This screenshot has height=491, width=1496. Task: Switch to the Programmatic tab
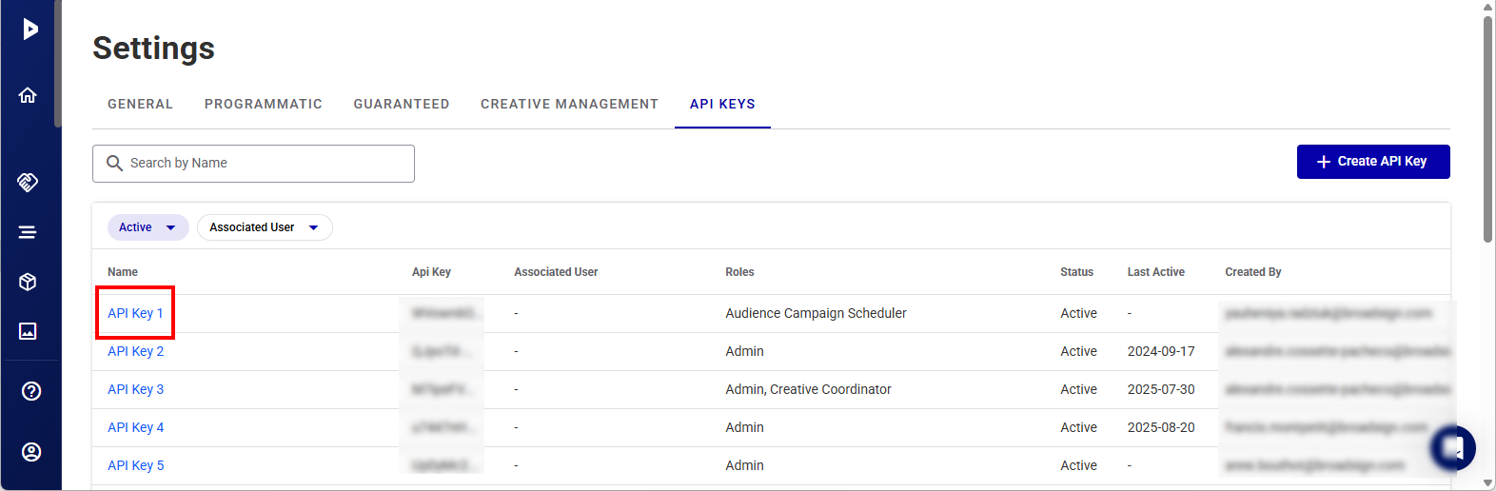pos(263,104)
